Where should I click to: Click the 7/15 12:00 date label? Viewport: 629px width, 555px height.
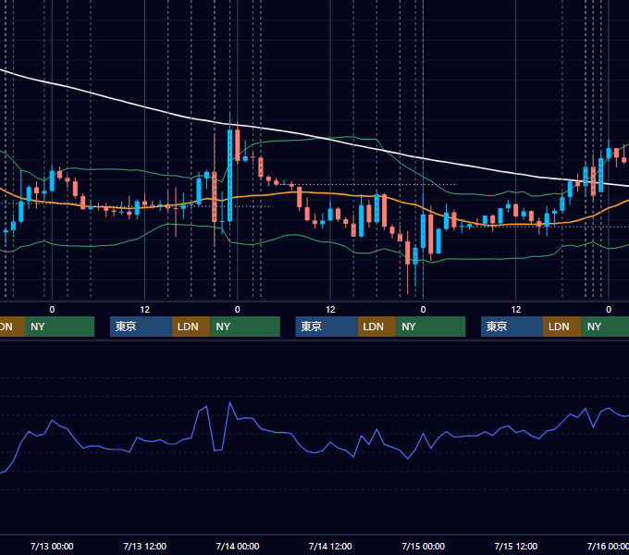(516, 546)
